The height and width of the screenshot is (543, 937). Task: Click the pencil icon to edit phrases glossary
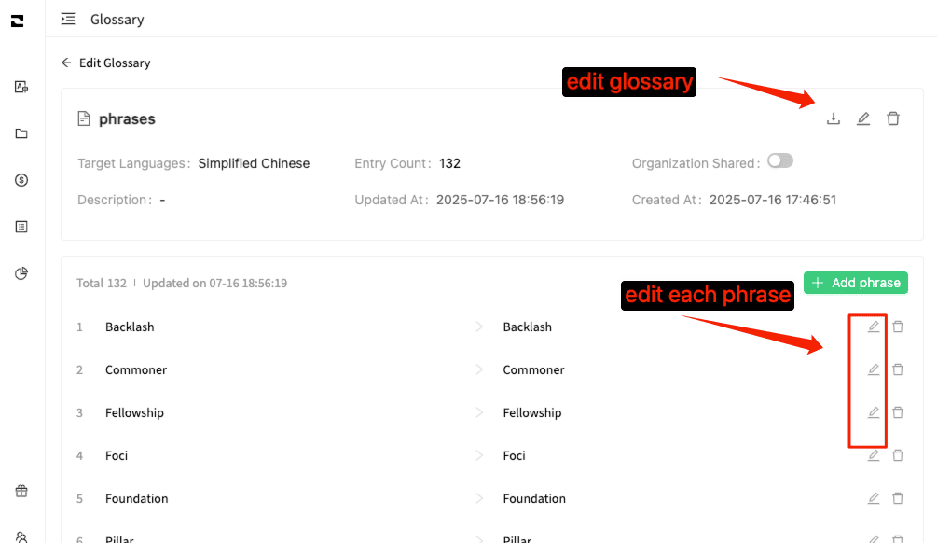coord(863,118)
